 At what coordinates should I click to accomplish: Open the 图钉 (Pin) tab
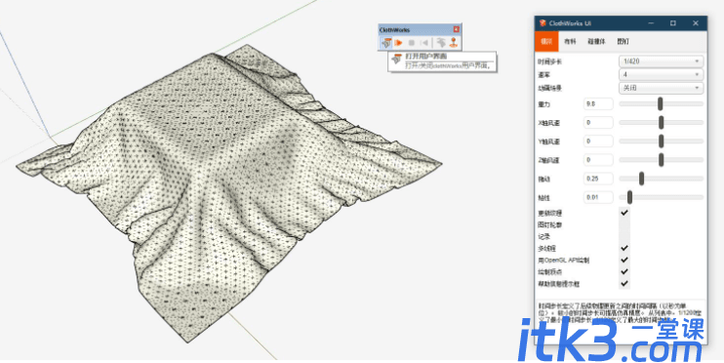tap(623, 42)
